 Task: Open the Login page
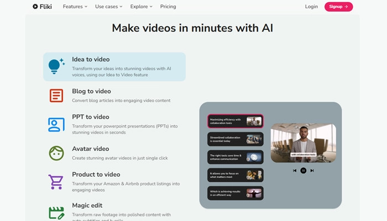(x=311, y=7)
